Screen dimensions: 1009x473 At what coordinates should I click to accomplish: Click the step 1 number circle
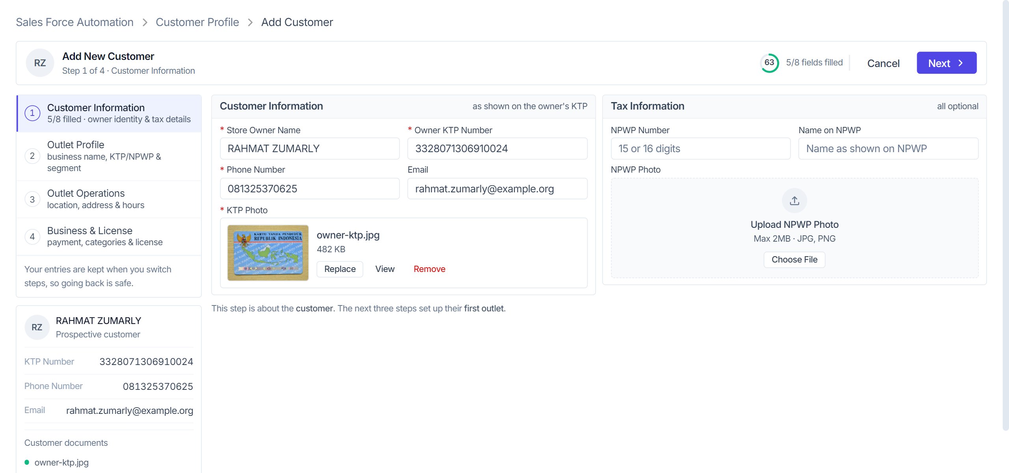coord(32,113)
